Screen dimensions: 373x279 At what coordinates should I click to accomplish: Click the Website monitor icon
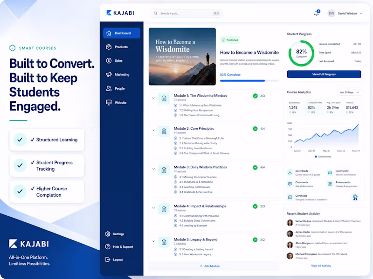coord(109,102)
